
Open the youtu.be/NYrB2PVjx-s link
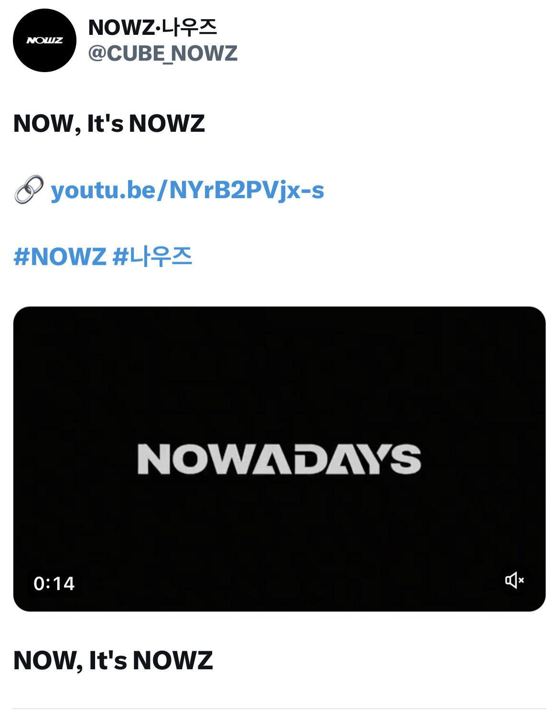pos(187,190)
